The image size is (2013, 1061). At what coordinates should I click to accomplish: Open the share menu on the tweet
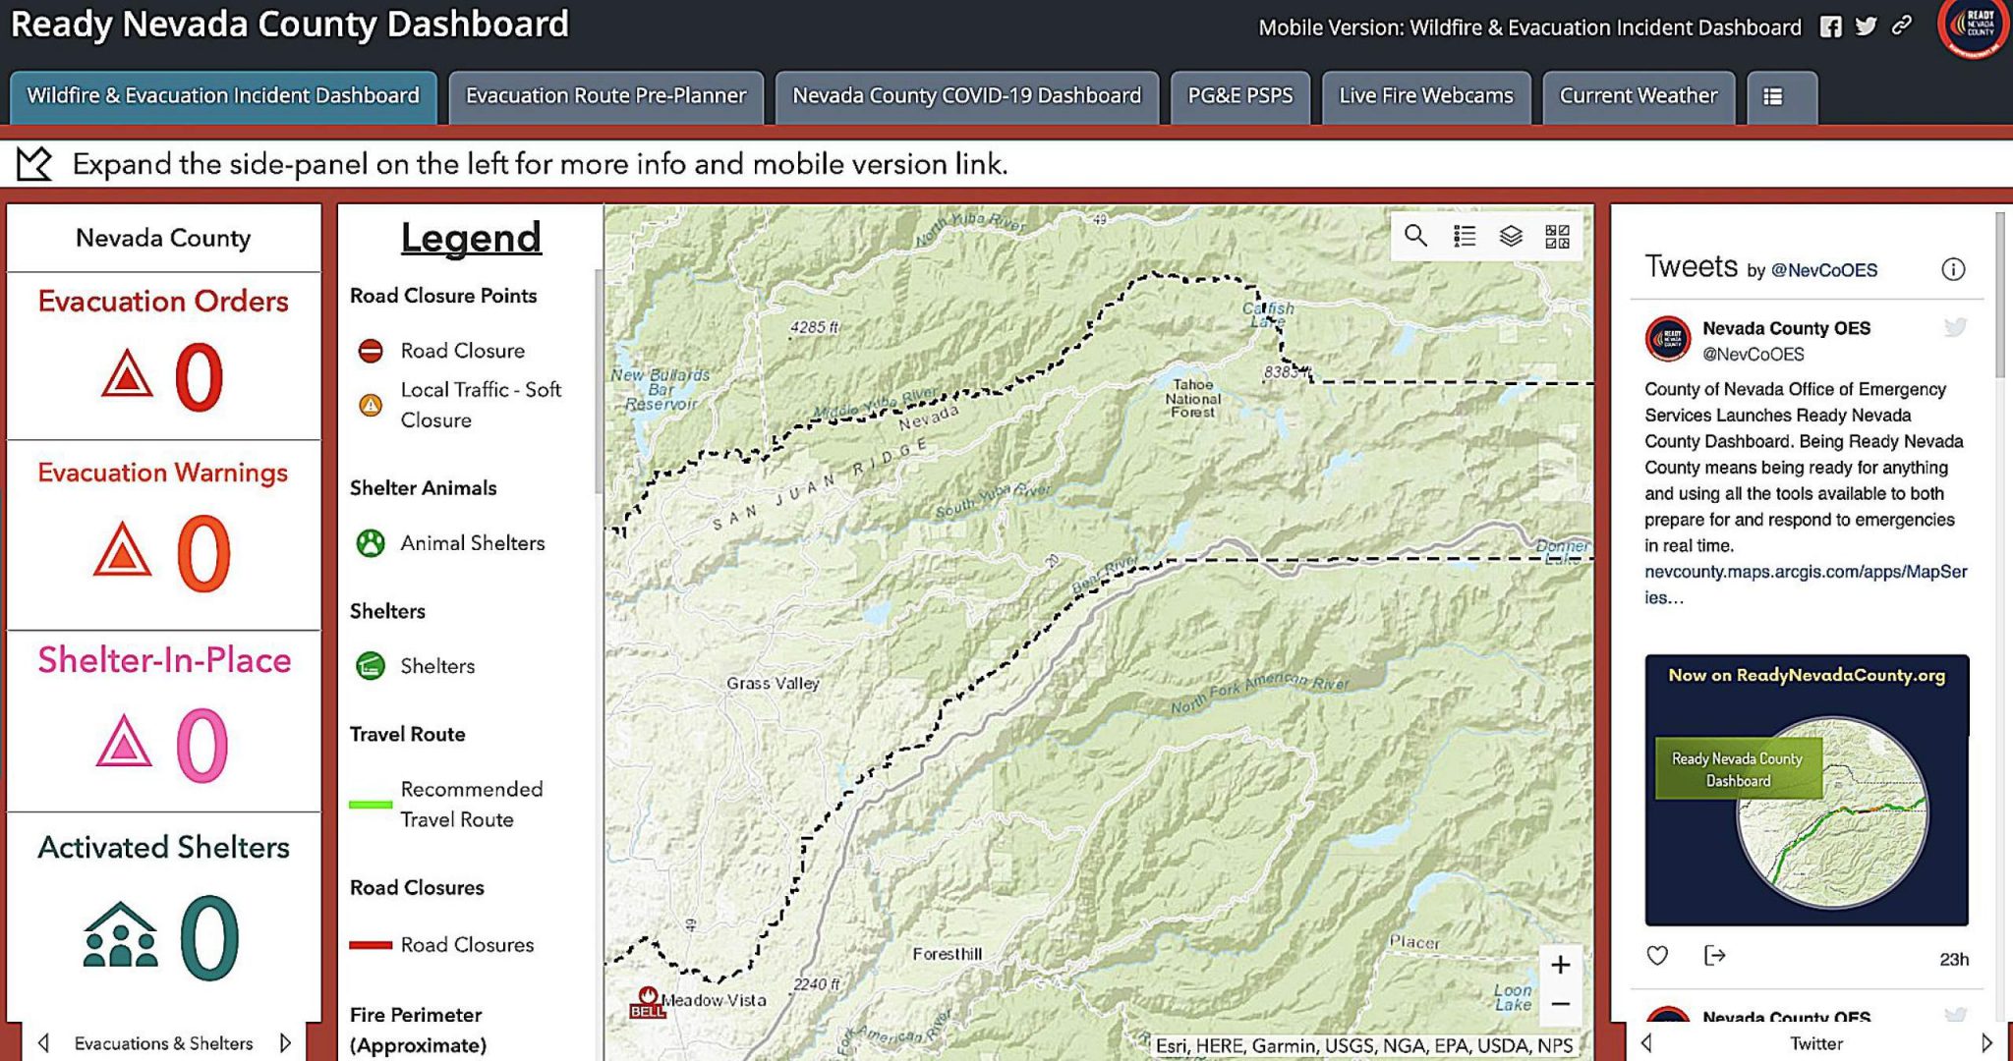(1714, 954)
